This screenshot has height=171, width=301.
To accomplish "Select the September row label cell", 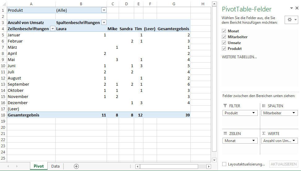I will (31, 84).
